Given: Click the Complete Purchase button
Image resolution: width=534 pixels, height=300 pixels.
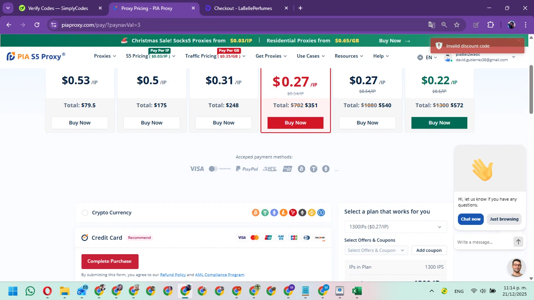Looking at the screenshot, I should 110,262.
